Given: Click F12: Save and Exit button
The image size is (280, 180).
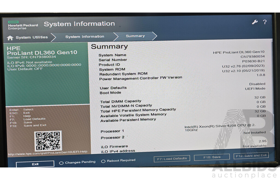Looking at the screenshot, I should point(251,156).
